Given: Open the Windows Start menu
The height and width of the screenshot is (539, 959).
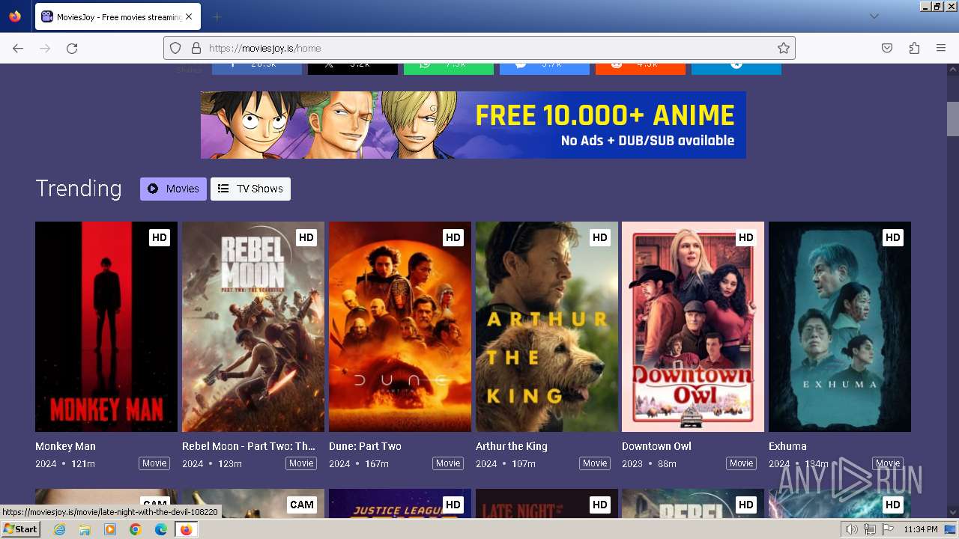Looking at the screenshot, I should tap(21, 529).
